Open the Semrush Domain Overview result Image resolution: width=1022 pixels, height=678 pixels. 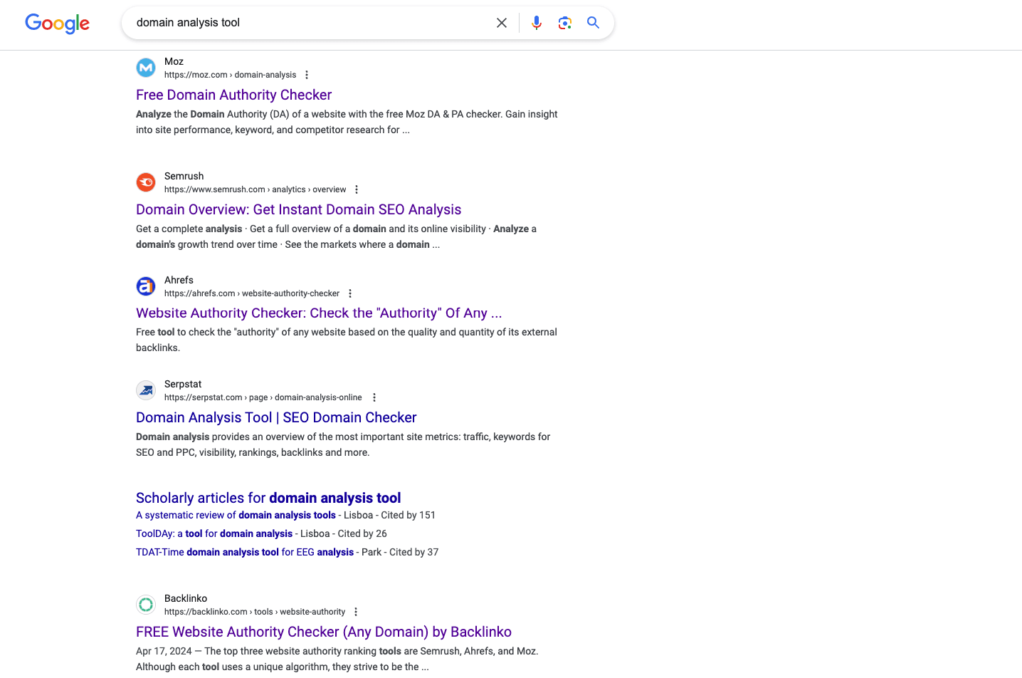point(298,209)
